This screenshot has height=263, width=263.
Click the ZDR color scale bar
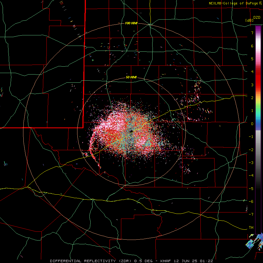pos(258,130)
